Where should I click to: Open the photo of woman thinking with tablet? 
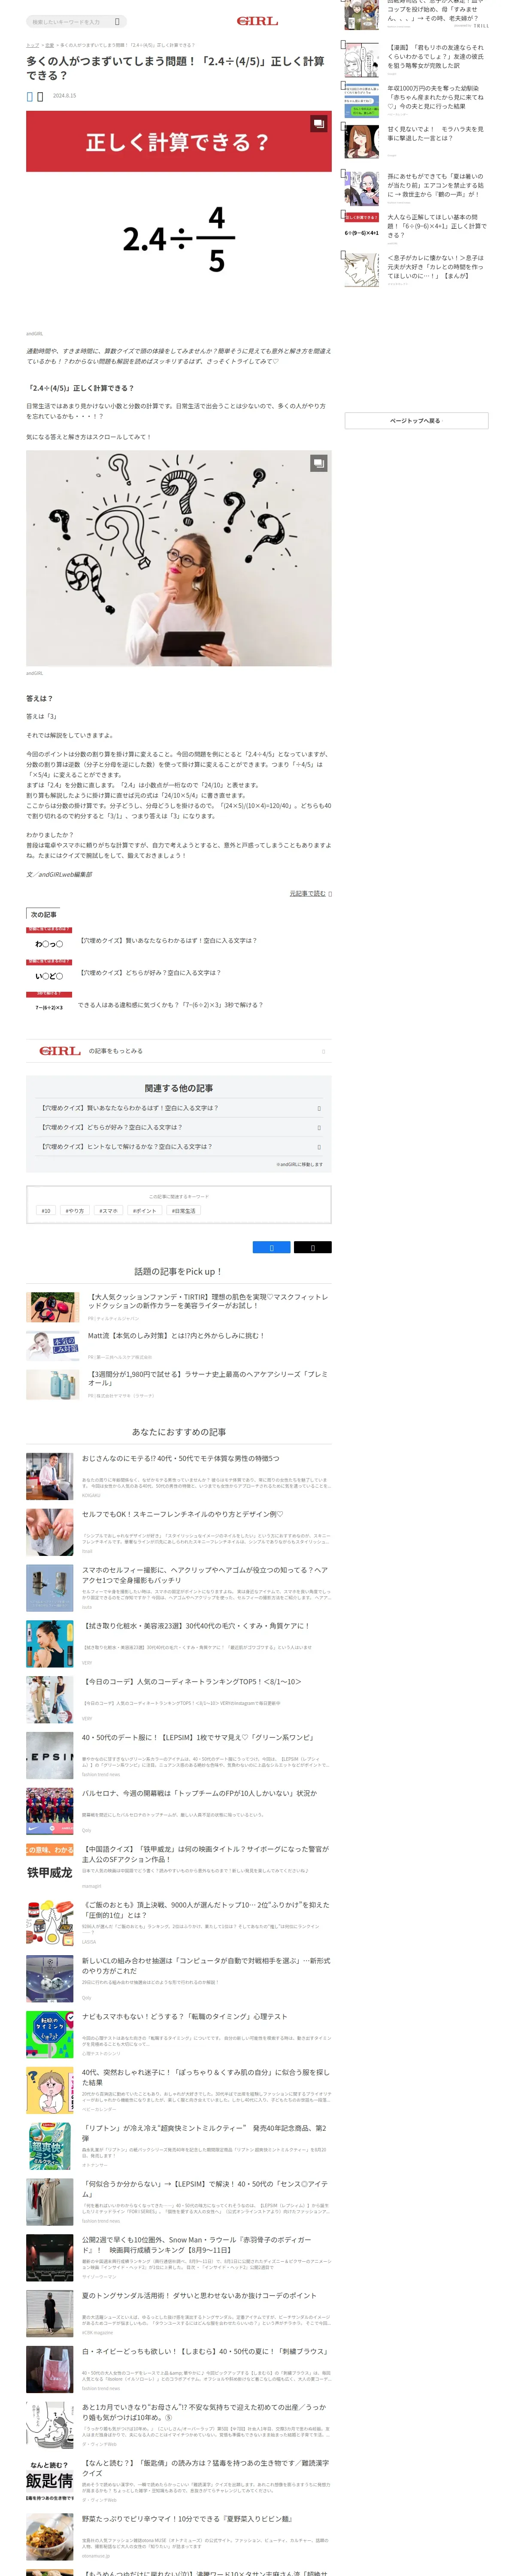tap(178, 558)
